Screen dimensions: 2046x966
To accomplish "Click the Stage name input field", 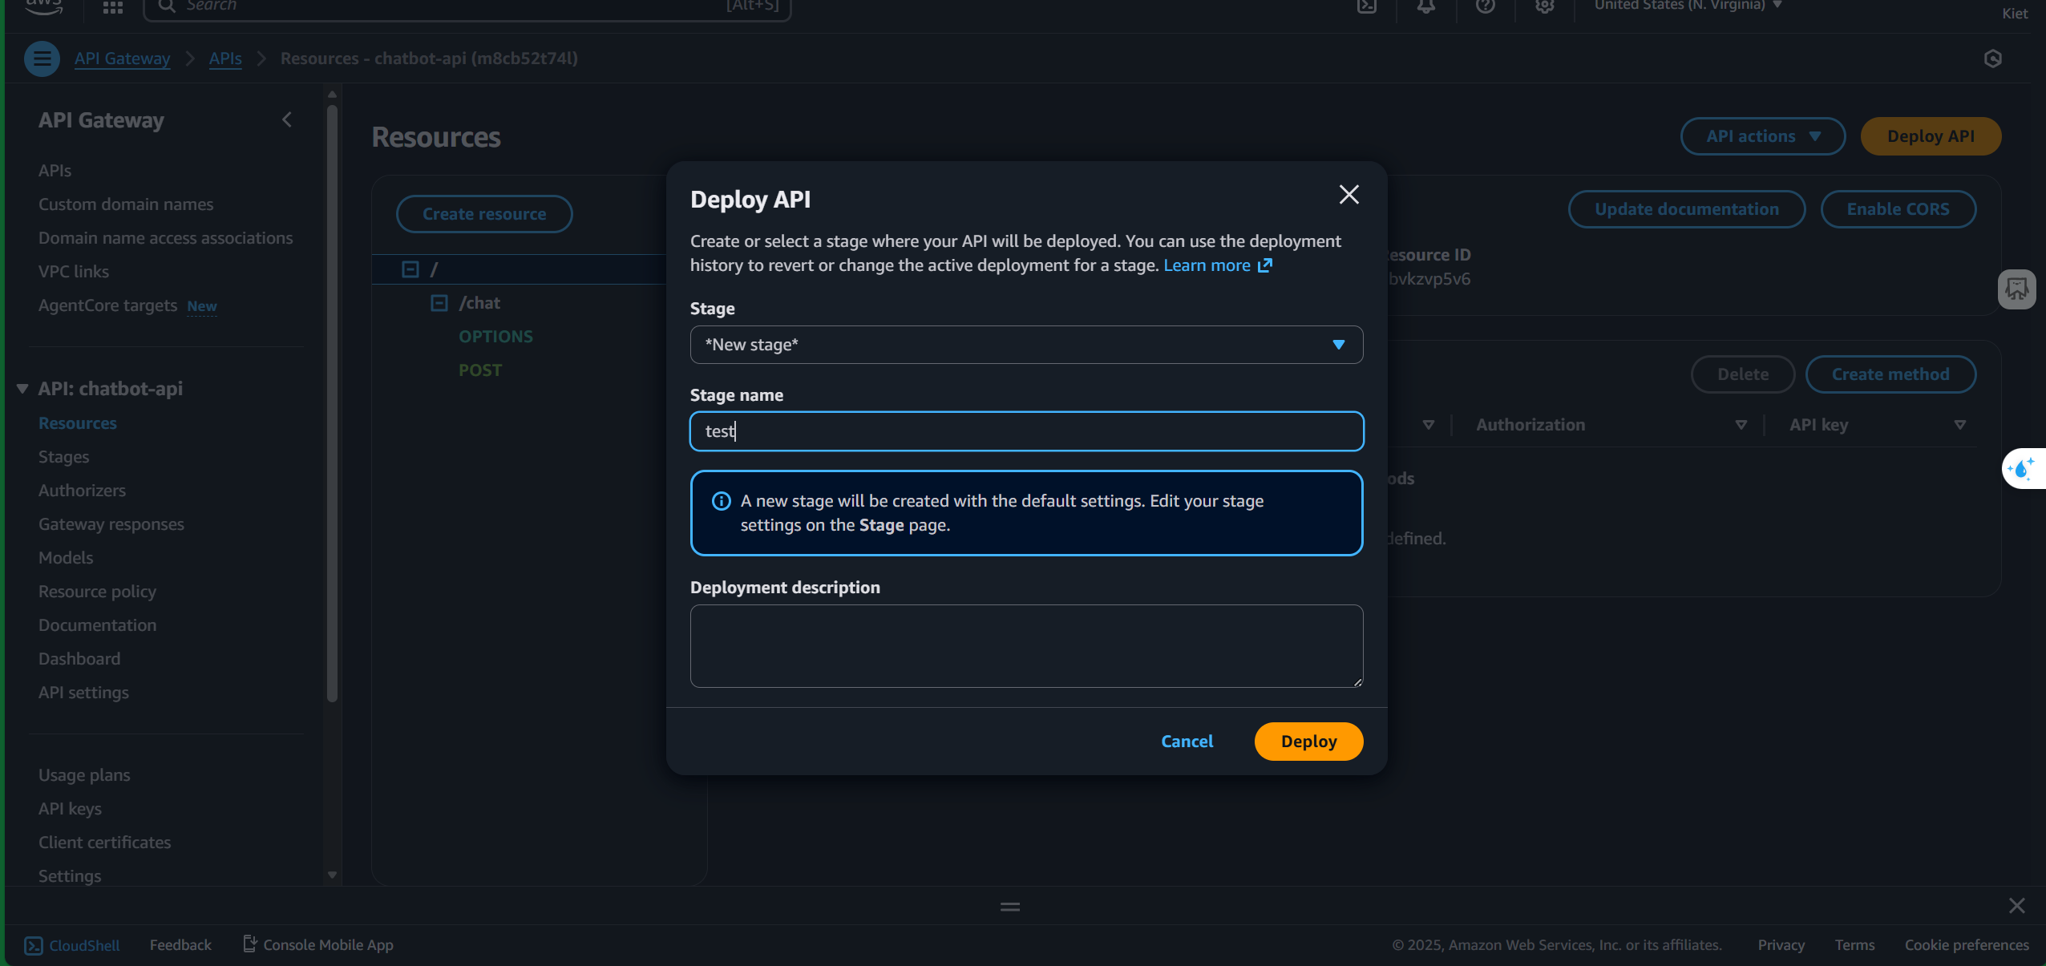I will tap(1026, 431).
